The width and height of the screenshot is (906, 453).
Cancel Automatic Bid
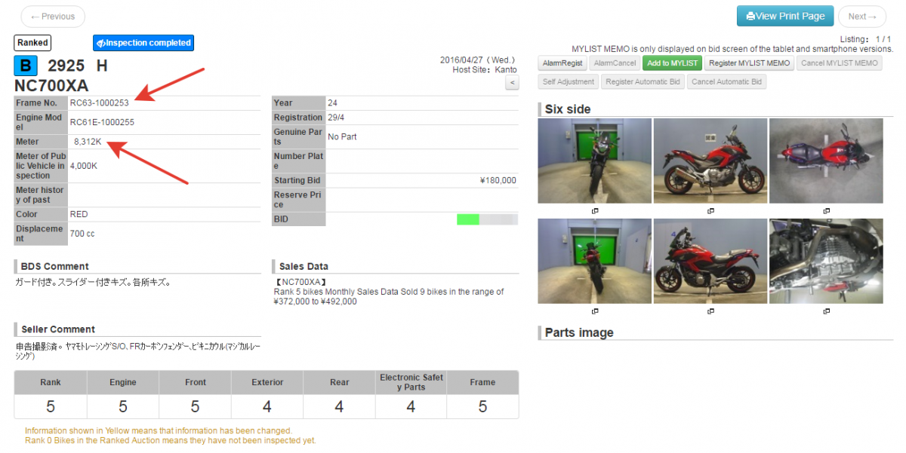click(x=726, y=81)
